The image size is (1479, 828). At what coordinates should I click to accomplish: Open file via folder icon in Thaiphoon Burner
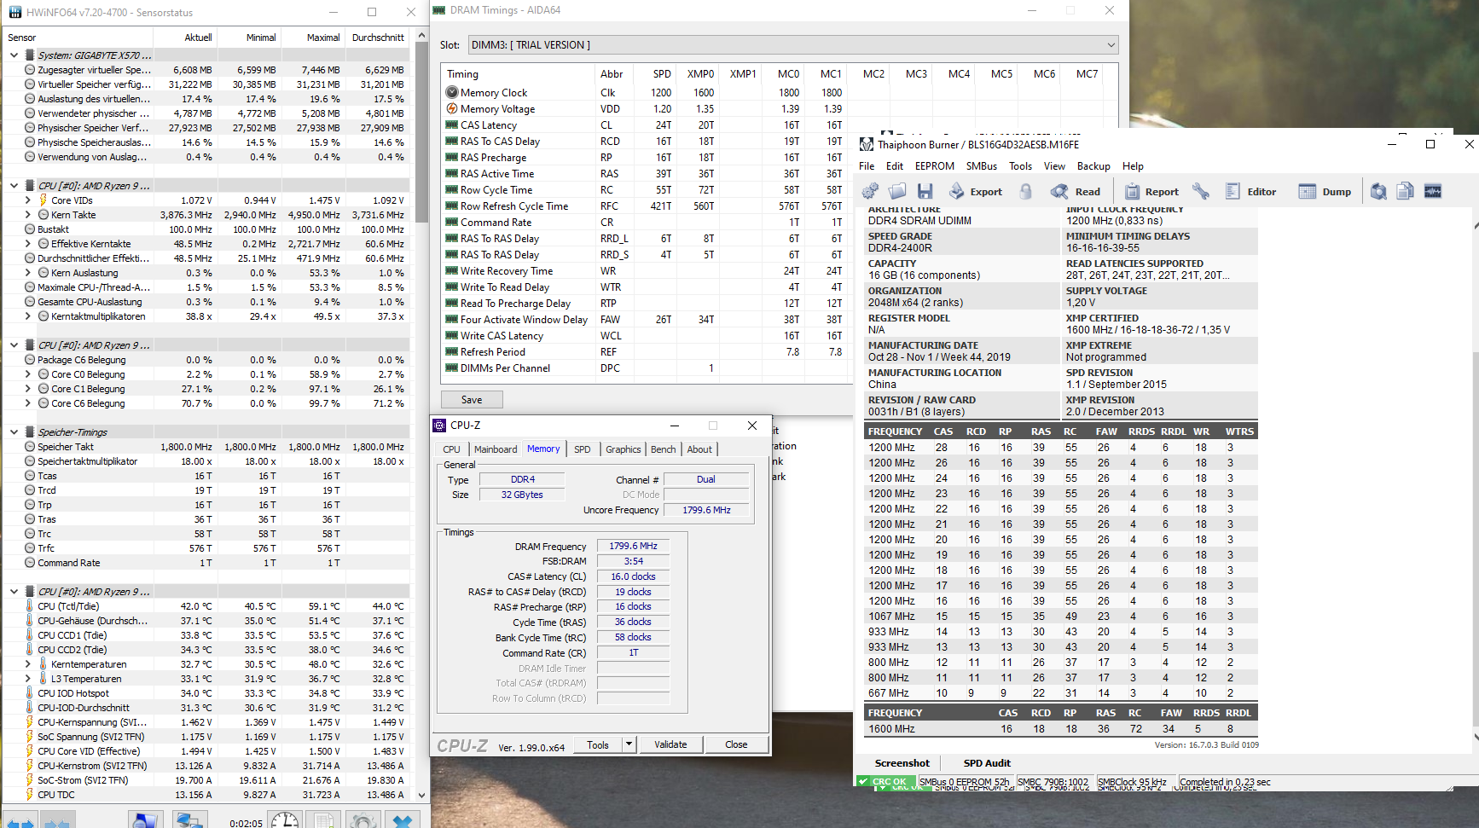[897, 191]
